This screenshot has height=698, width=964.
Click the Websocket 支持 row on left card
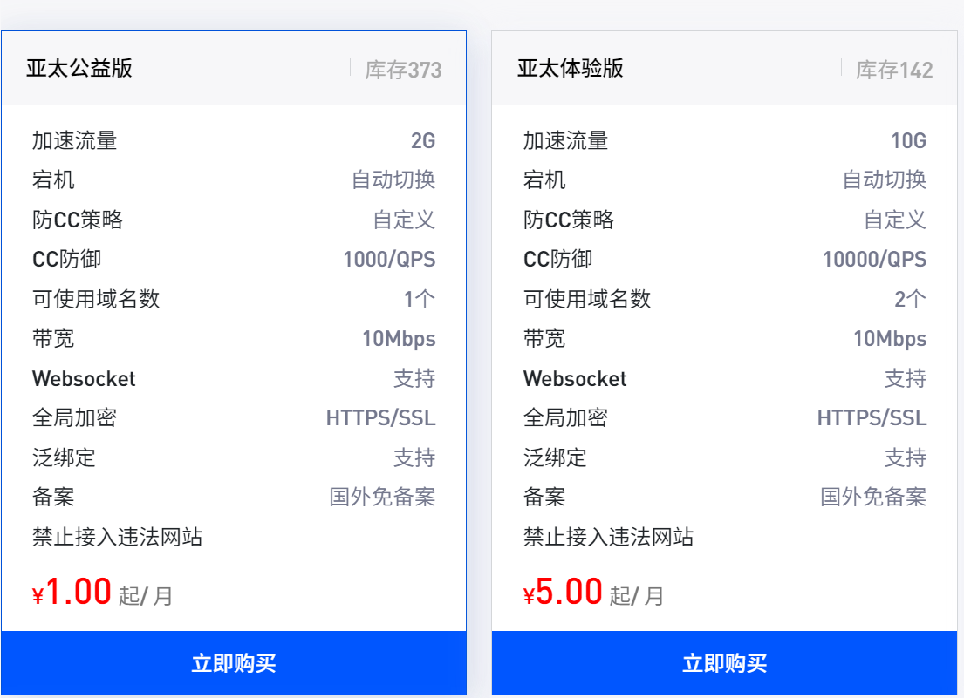233,378
